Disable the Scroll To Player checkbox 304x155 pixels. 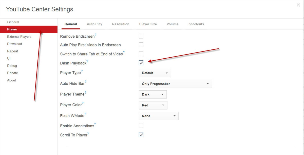141,135
